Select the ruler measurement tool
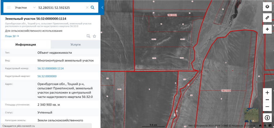The height and width of the screenshot is (128, 274). [267, 18]
